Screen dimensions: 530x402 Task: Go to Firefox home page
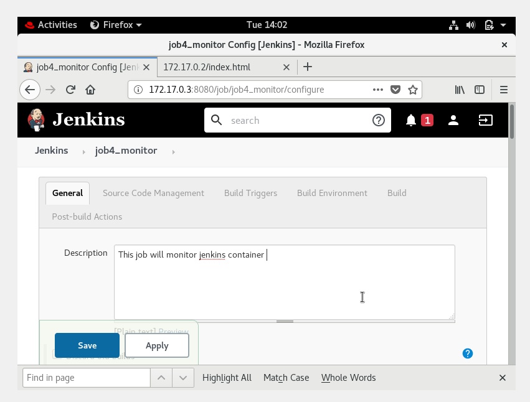click(90, 90)
